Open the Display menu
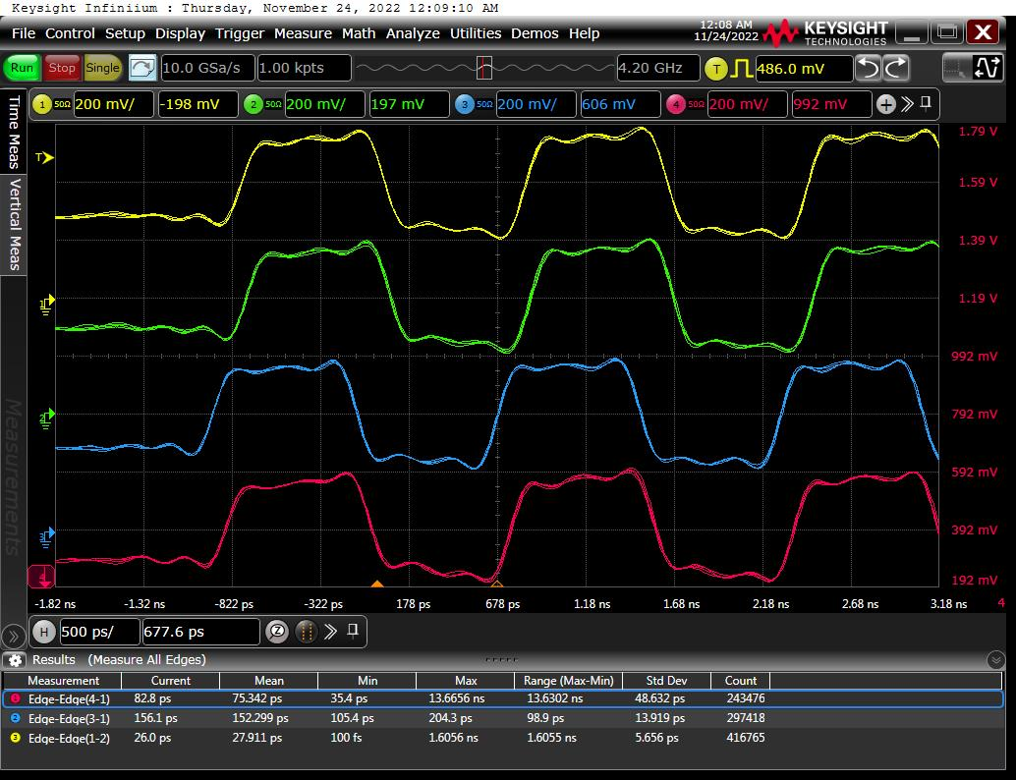 coord(180,33)
